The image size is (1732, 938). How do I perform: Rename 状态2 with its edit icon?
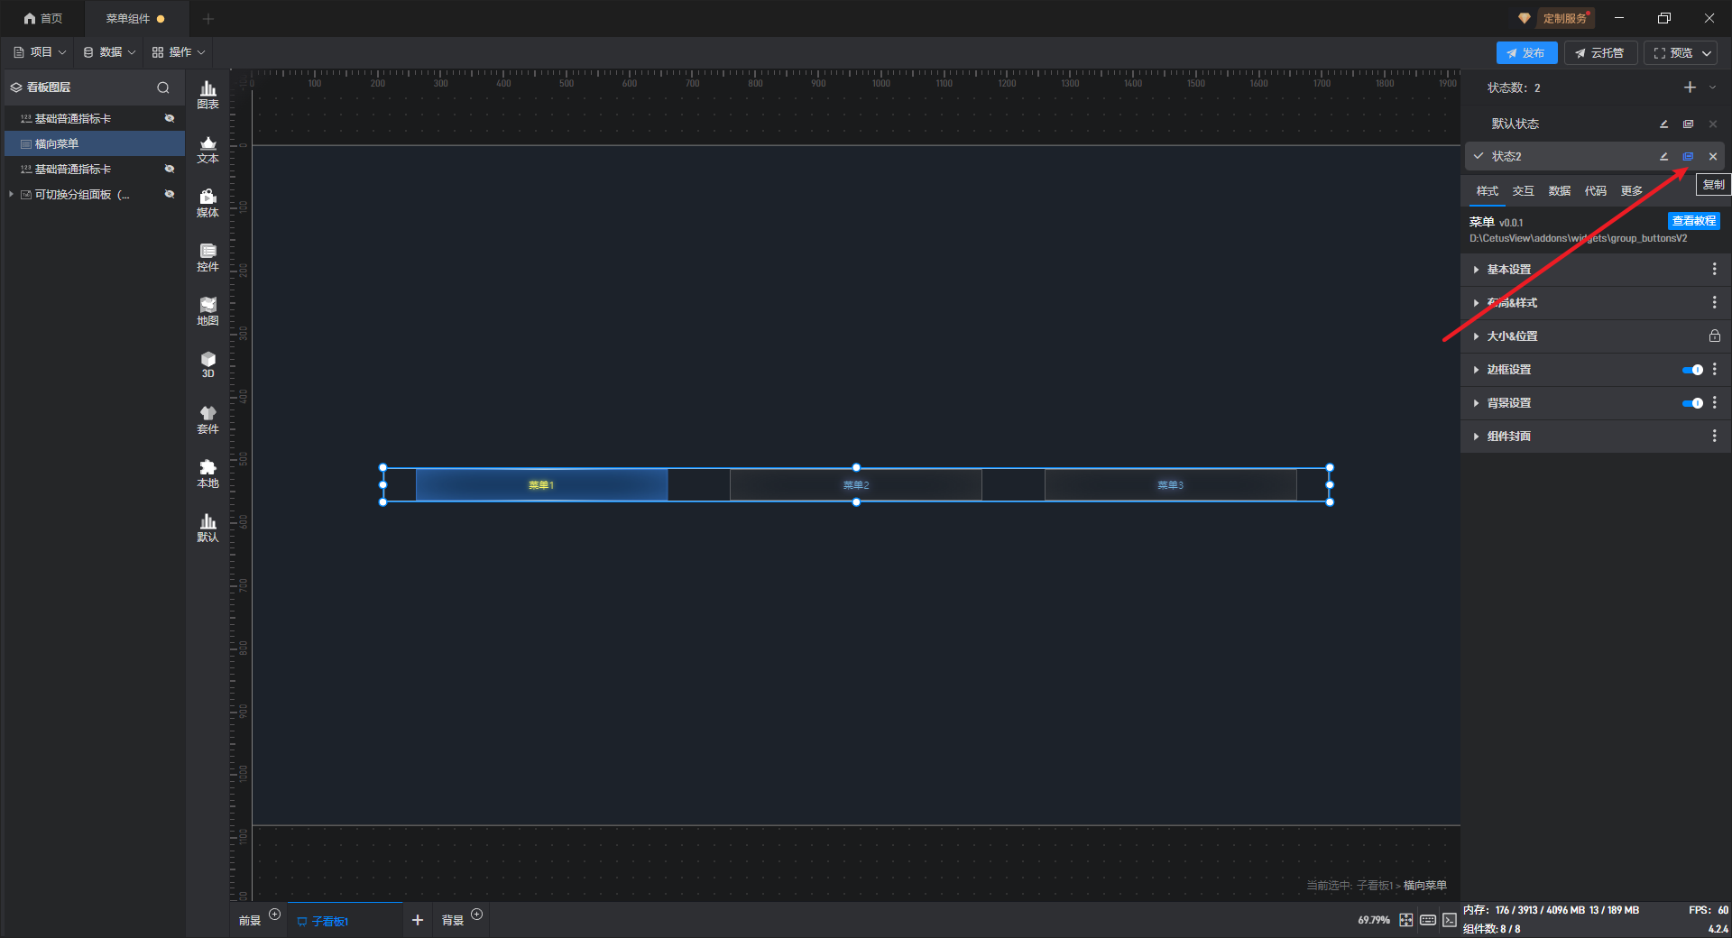tap(1663, 156)
